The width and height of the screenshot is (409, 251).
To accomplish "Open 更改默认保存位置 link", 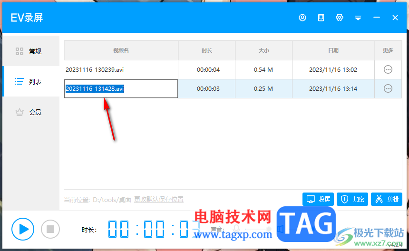I will click(158, 199).
